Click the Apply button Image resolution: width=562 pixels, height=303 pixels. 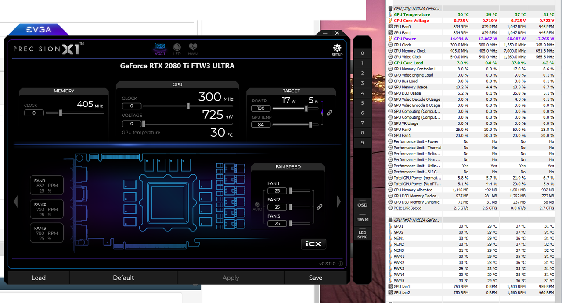(231, 278)
